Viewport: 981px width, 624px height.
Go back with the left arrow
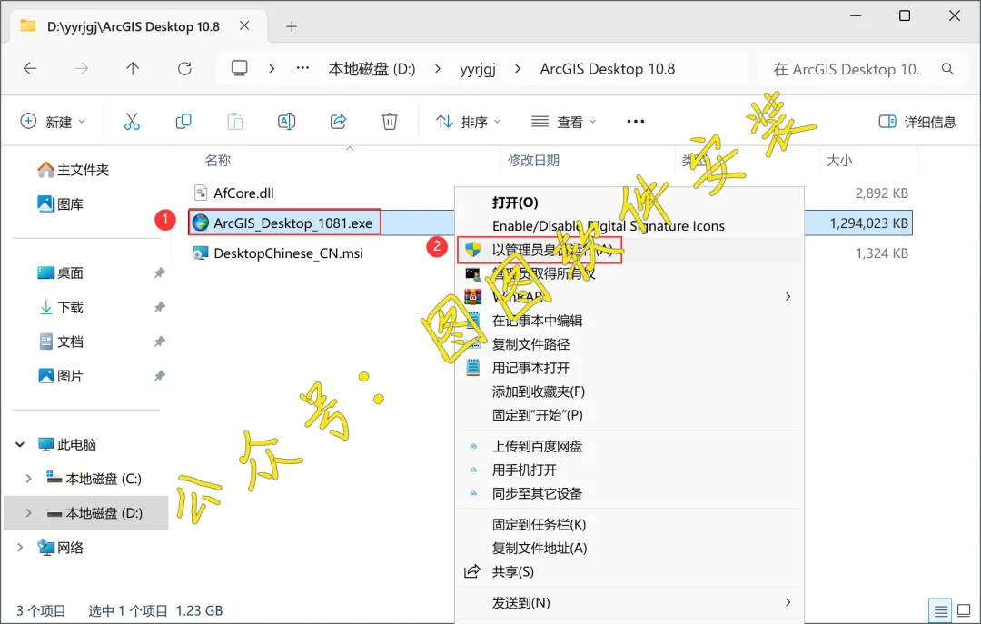[x=30, y=69]
